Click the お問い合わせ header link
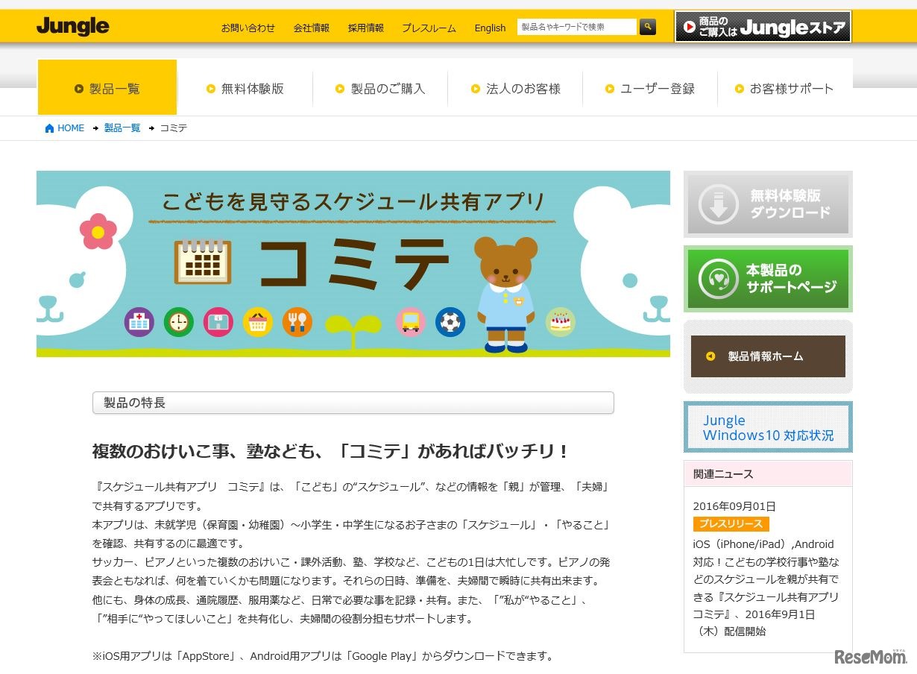This screenshot has height=674, width=917. (248, 28)
